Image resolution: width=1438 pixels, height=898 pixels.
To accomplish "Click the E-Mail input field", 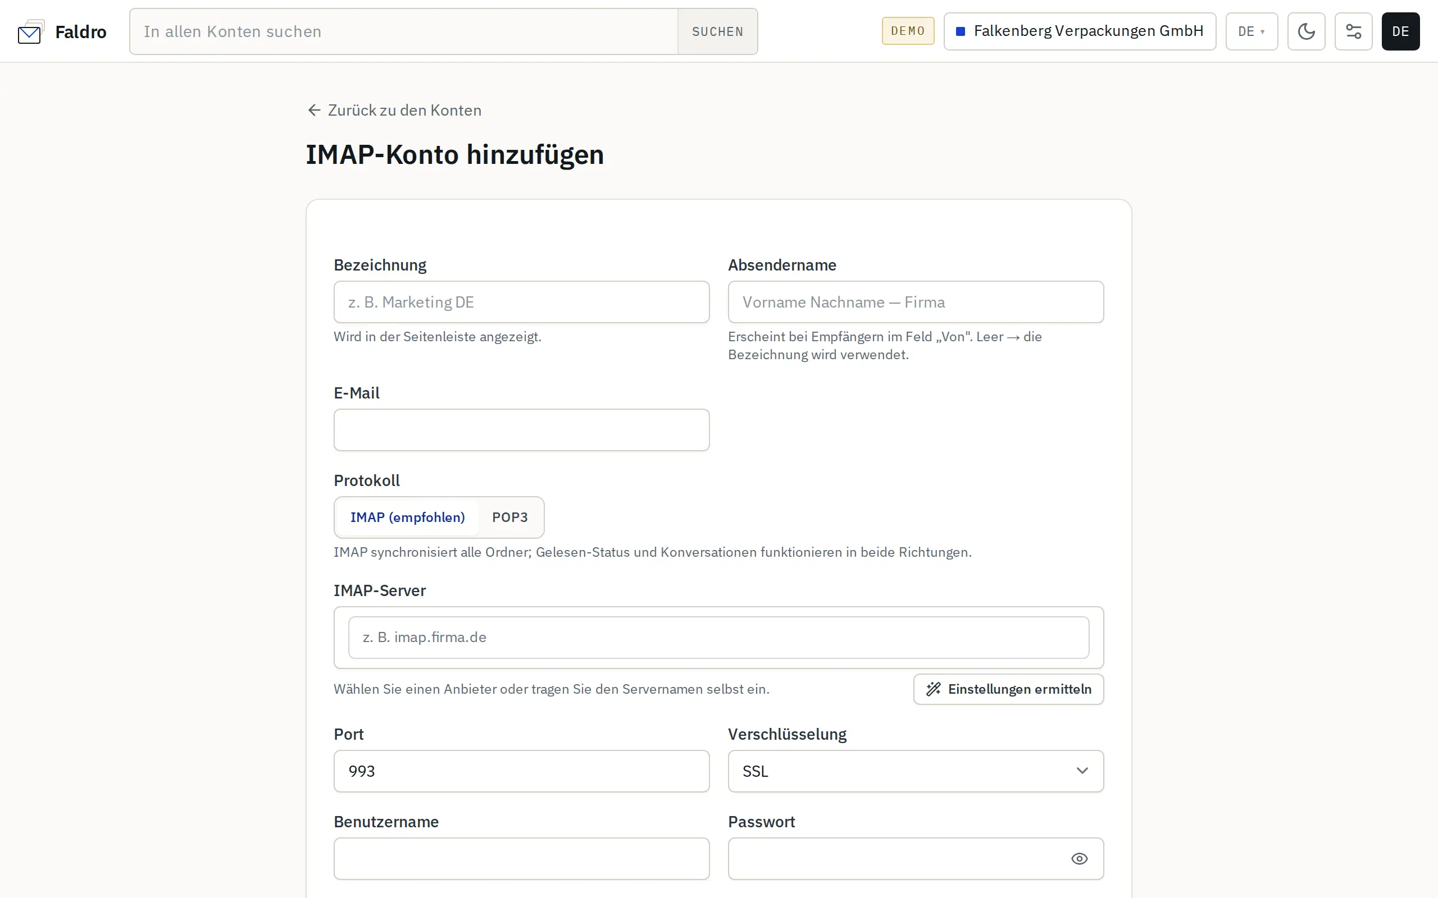I will pyautogui.click(x=521, y=430).
